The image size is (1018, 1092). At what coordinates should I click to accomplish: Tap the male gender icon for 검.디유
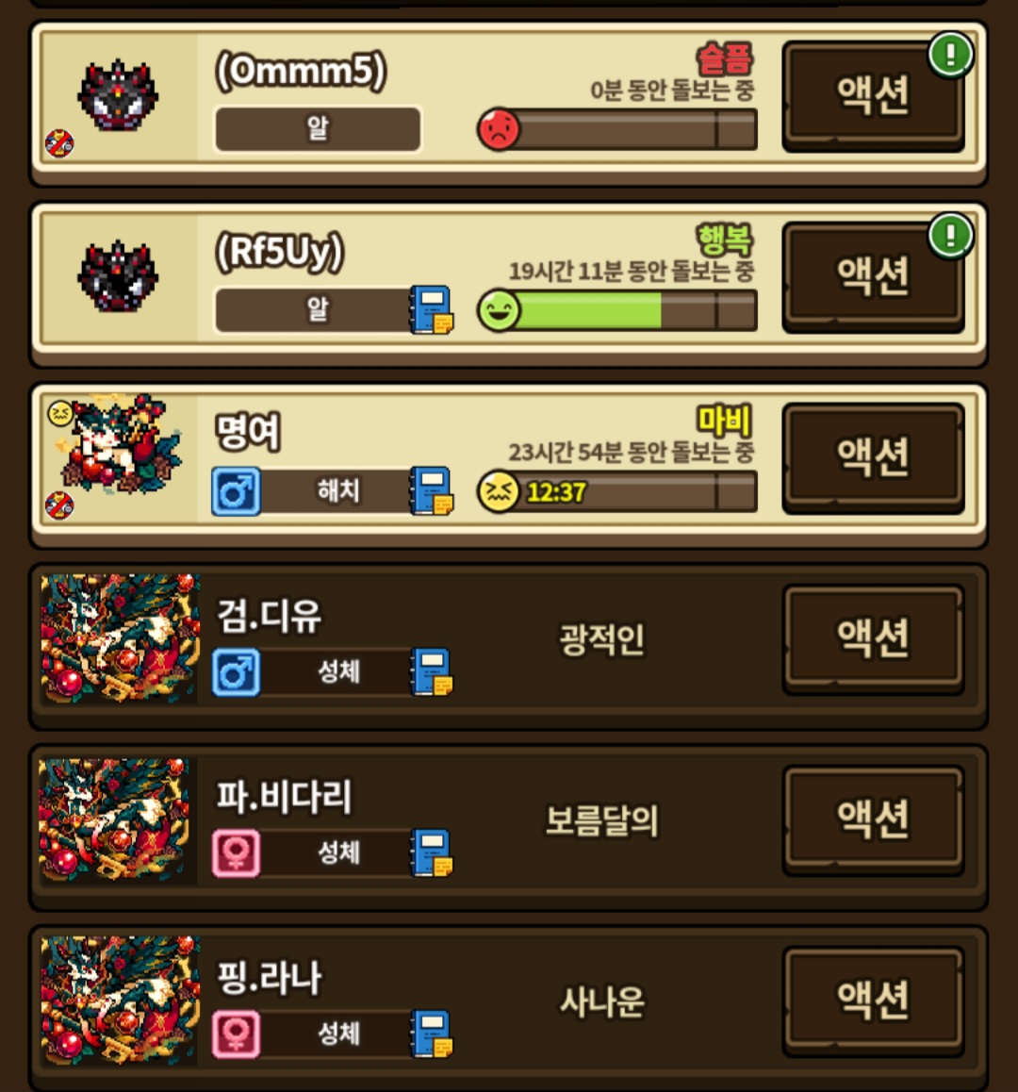pyautogui.click(x=236, y=672)
